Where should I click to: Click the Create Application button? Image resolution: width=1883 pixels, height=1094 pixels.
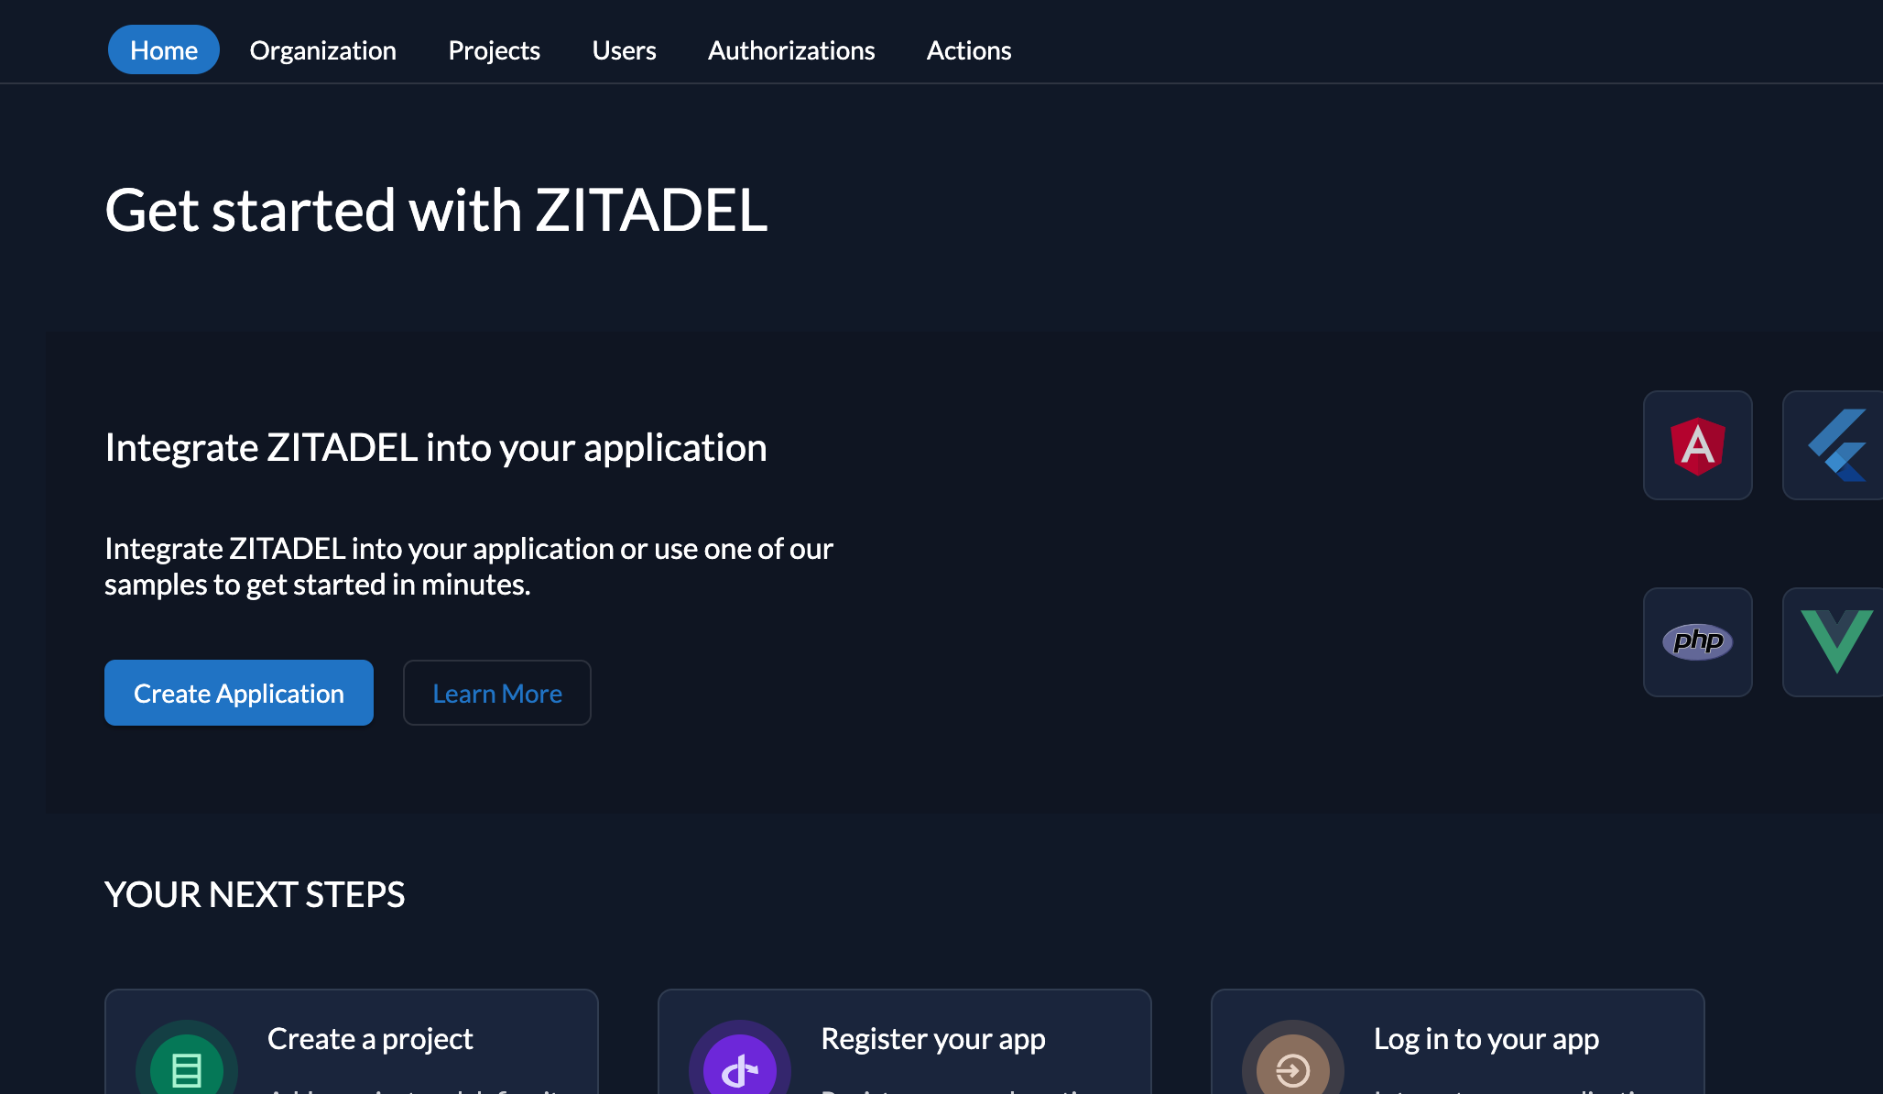coord(238,693)
